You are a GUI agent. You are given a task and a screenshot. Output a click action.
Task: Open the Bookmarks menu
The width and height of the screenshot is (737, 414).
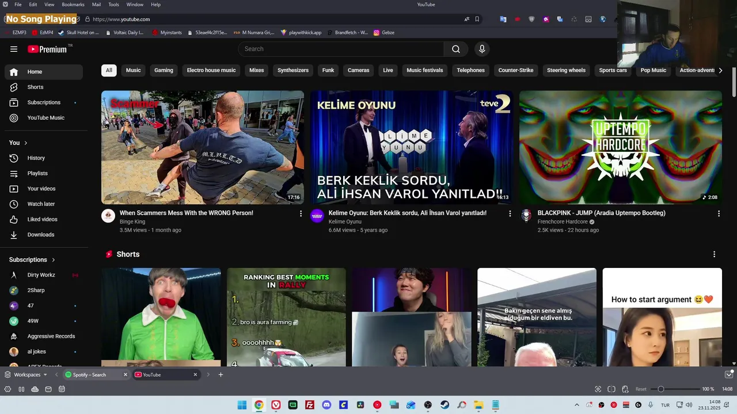click(73, 5)
